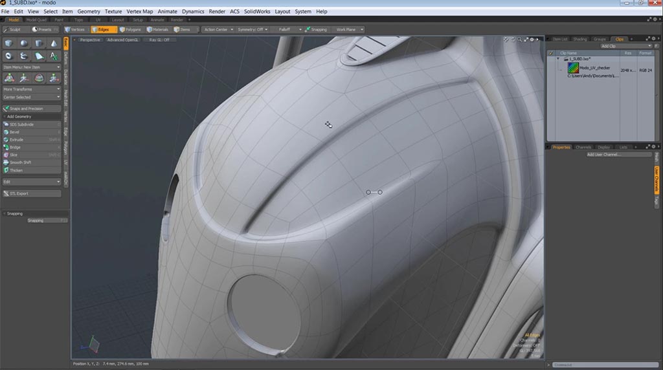Collapse the 1_SUBD.lxo tree item

(558, 59)
